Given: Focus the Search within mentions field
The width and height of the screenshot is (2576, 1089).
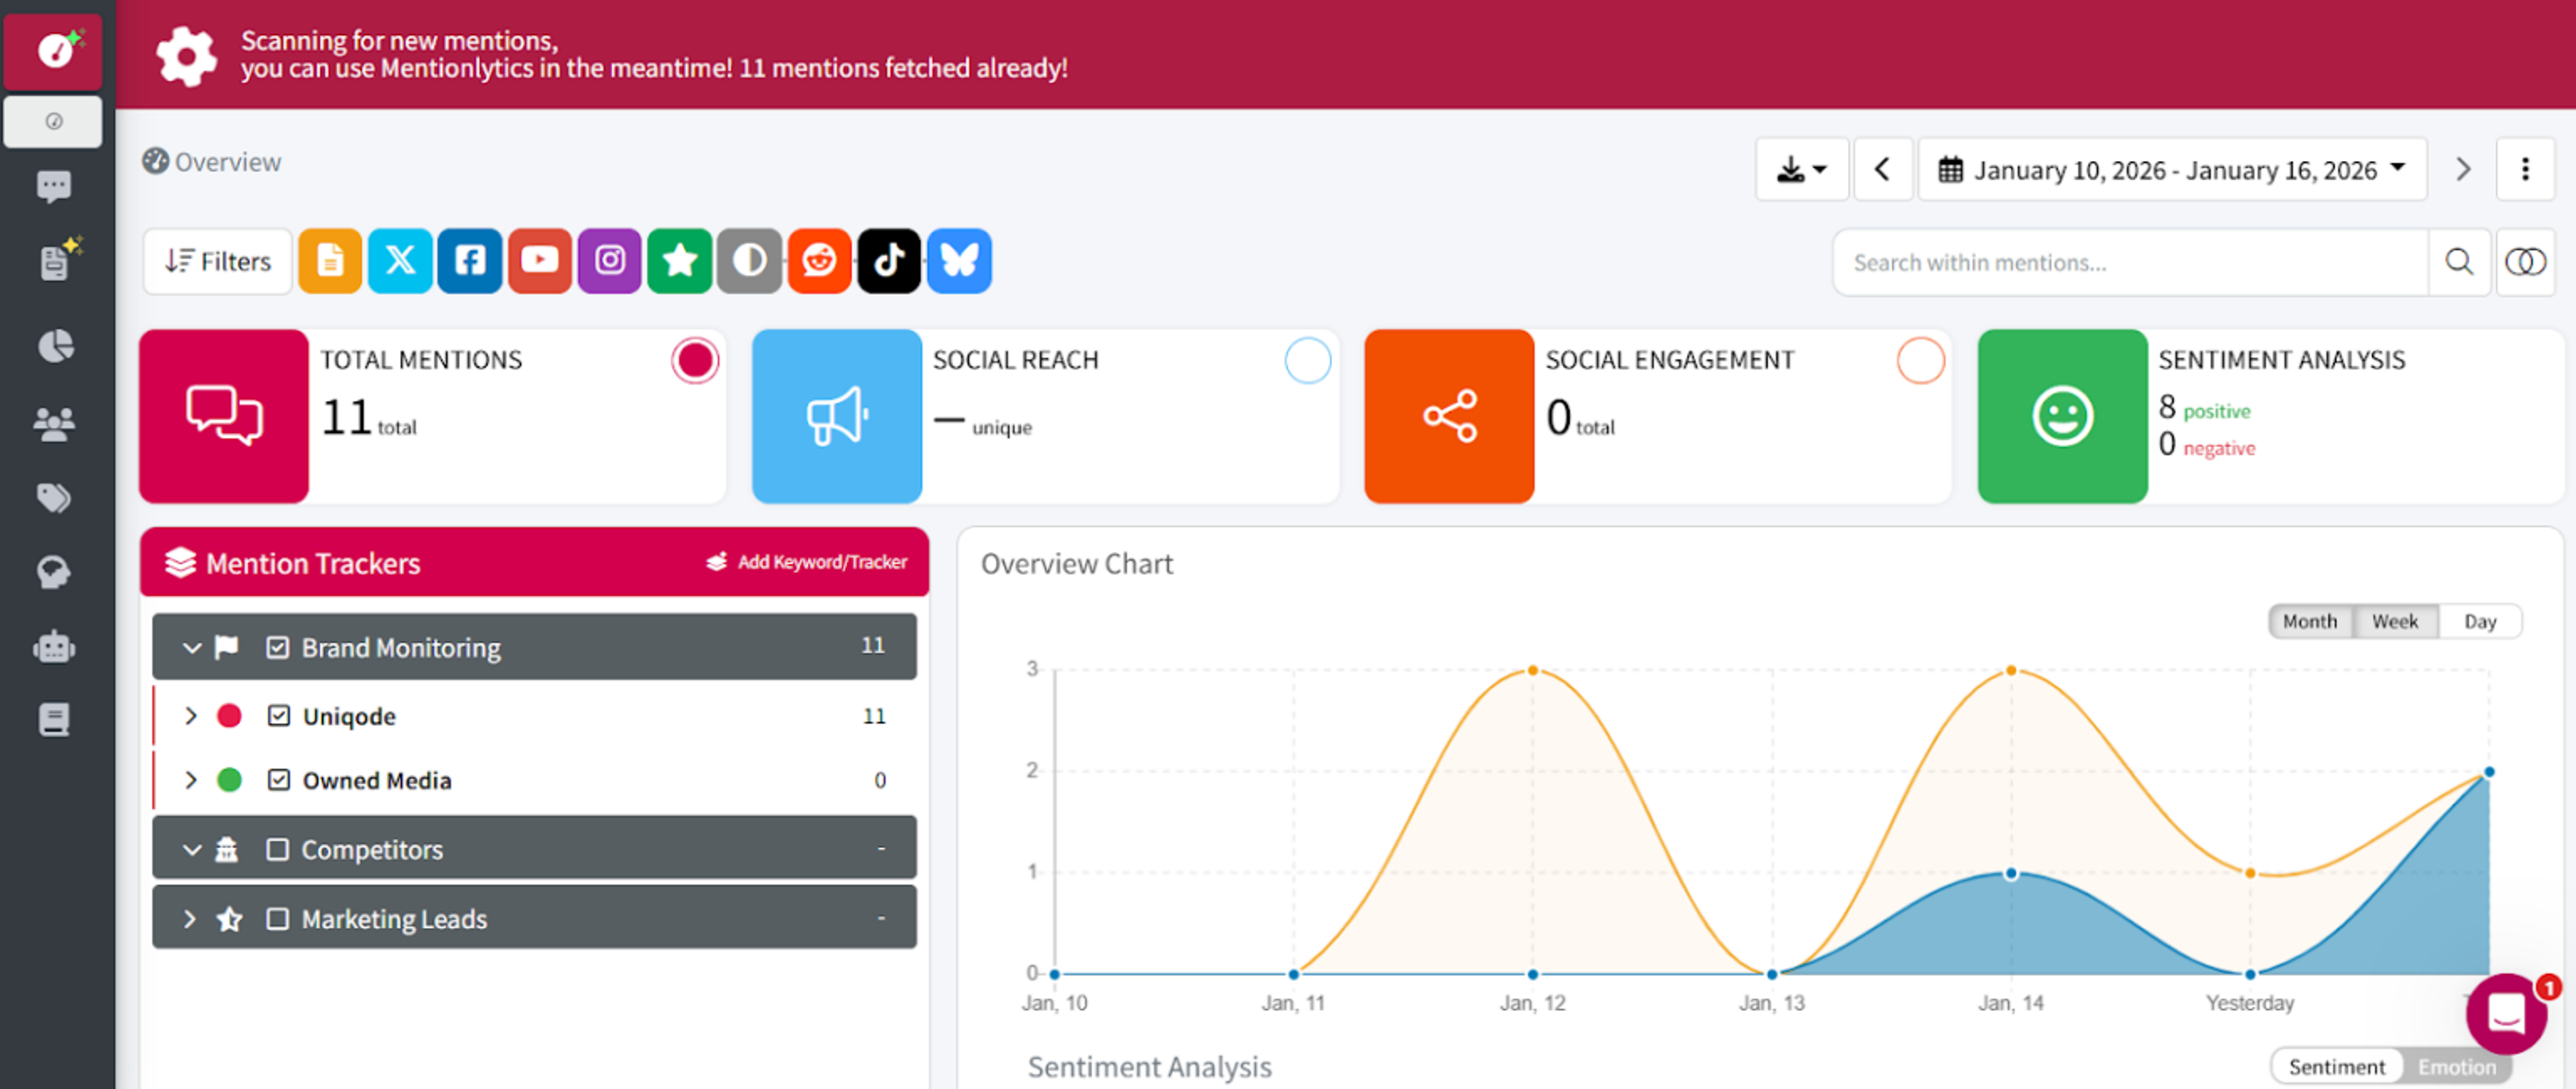Looking at the screenshot, I should pos(2130,262).
